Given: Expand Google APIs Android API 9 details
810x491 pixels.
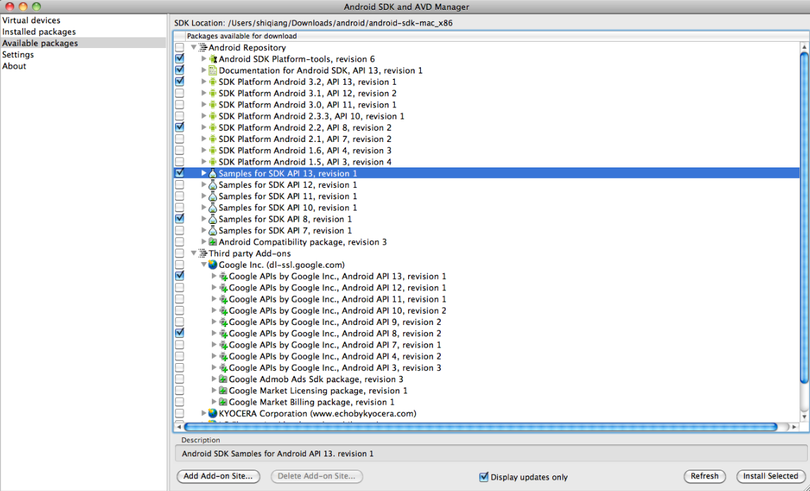Looking at the screenshot, I should 215,322.
